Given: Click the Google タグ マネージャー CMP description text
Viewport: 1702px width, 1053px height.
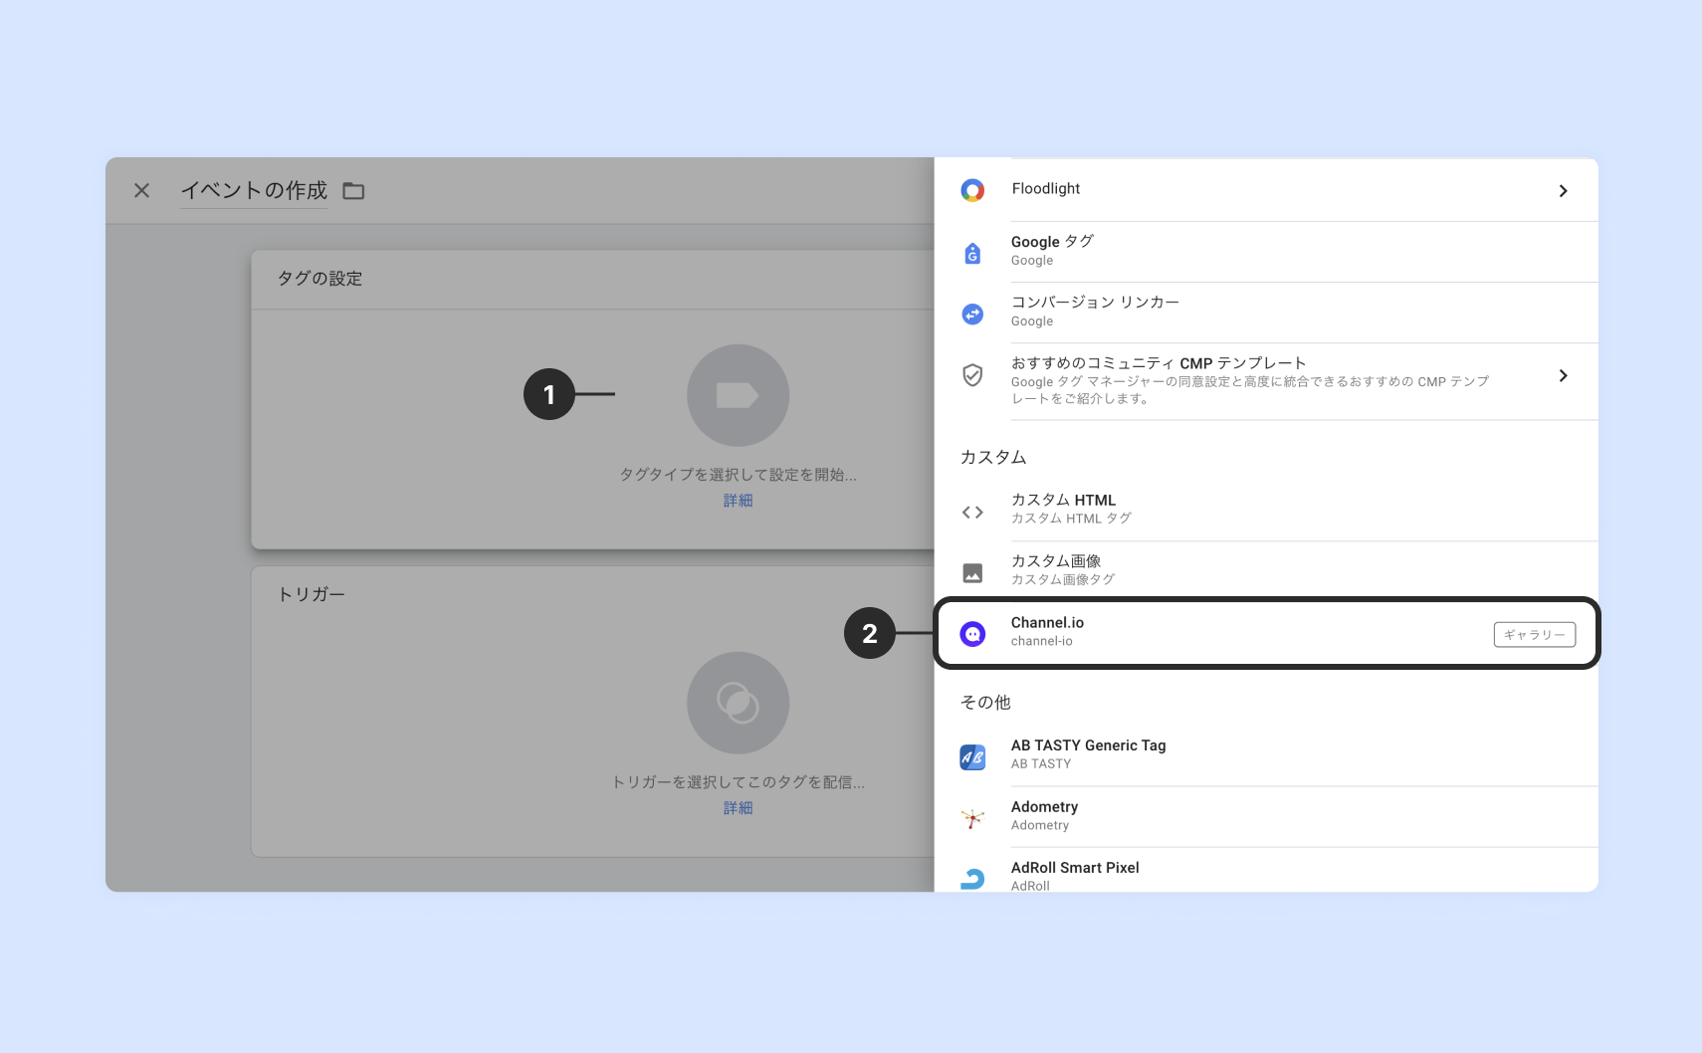Looking at the screenshot, I should (x=1250, y=390).
